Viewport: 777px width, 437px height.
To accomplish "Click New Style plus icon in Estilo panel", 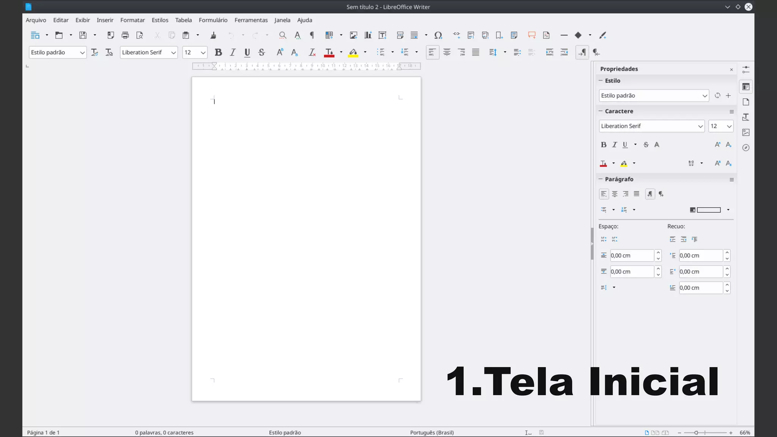I will pyautogui.click(x=728, y=96).
